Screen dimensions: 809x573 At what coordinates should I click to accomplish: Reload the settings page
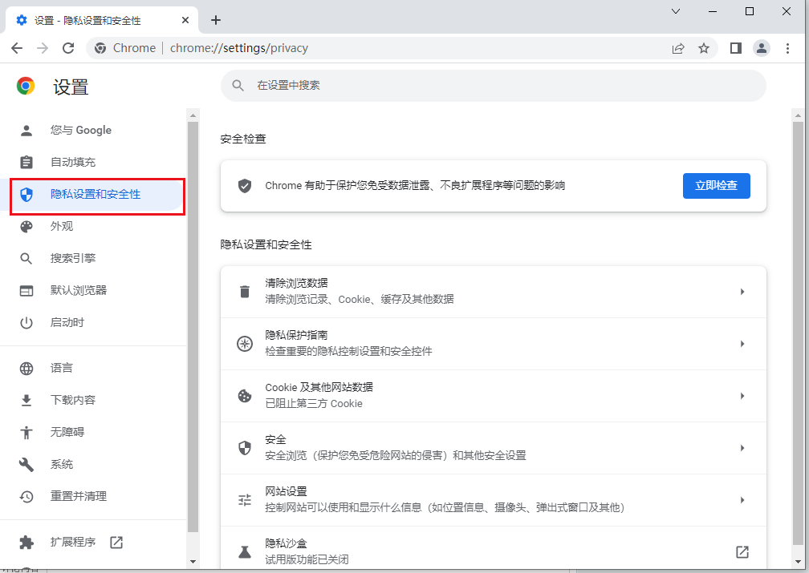68,48
